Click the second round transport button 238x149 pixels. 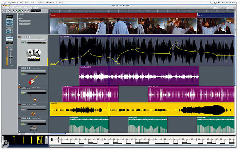(x=7, y=11)
